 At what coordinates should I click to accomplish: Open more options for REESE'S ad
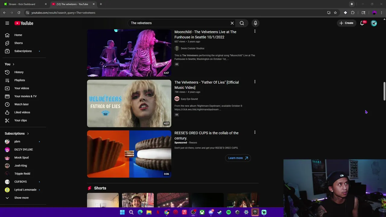click(255, 132)
